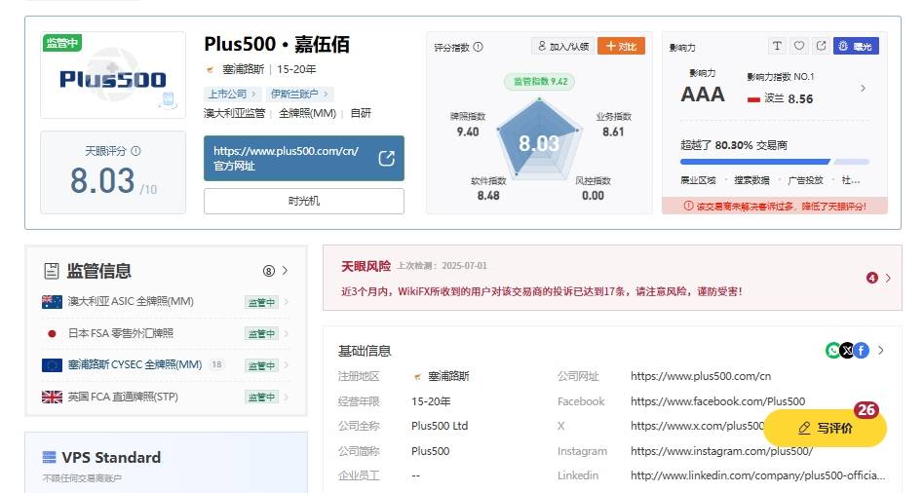Image resolution: width=924 pixels, height=493 pixels.
Task: Expand the 天眼风险 panel chevron
Action: [x=888, y=278]
